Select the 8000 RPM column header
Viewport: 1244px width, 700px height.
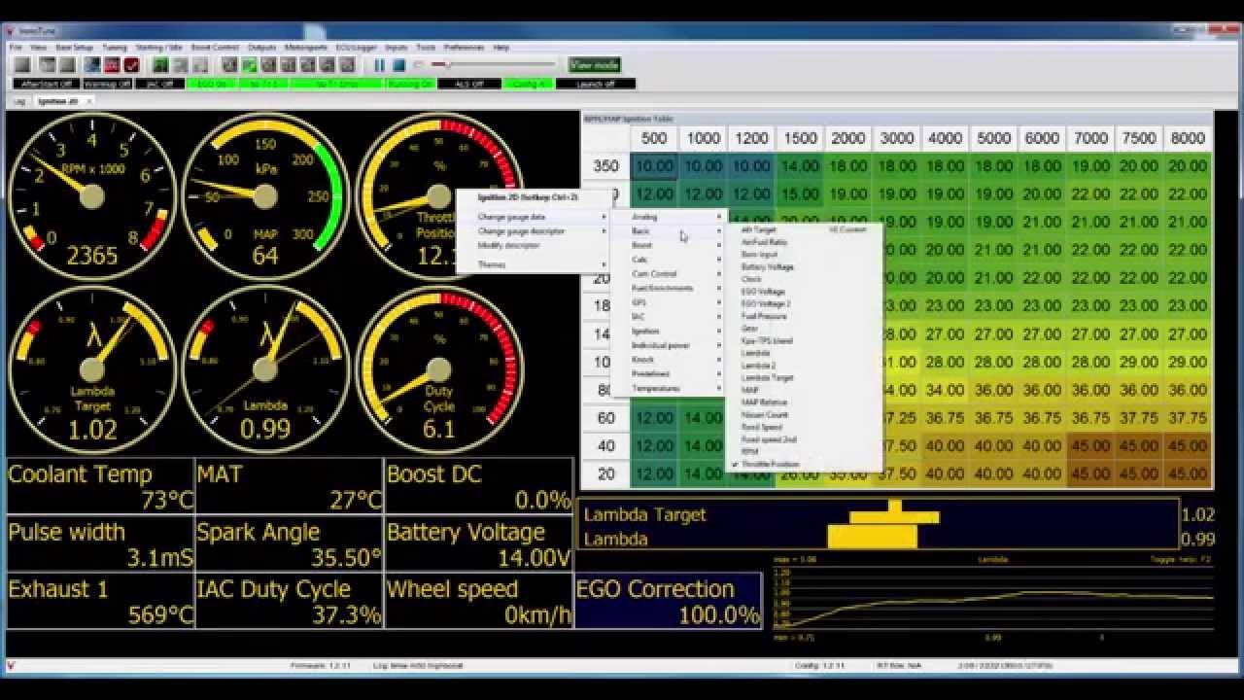tap(1188, 138)
